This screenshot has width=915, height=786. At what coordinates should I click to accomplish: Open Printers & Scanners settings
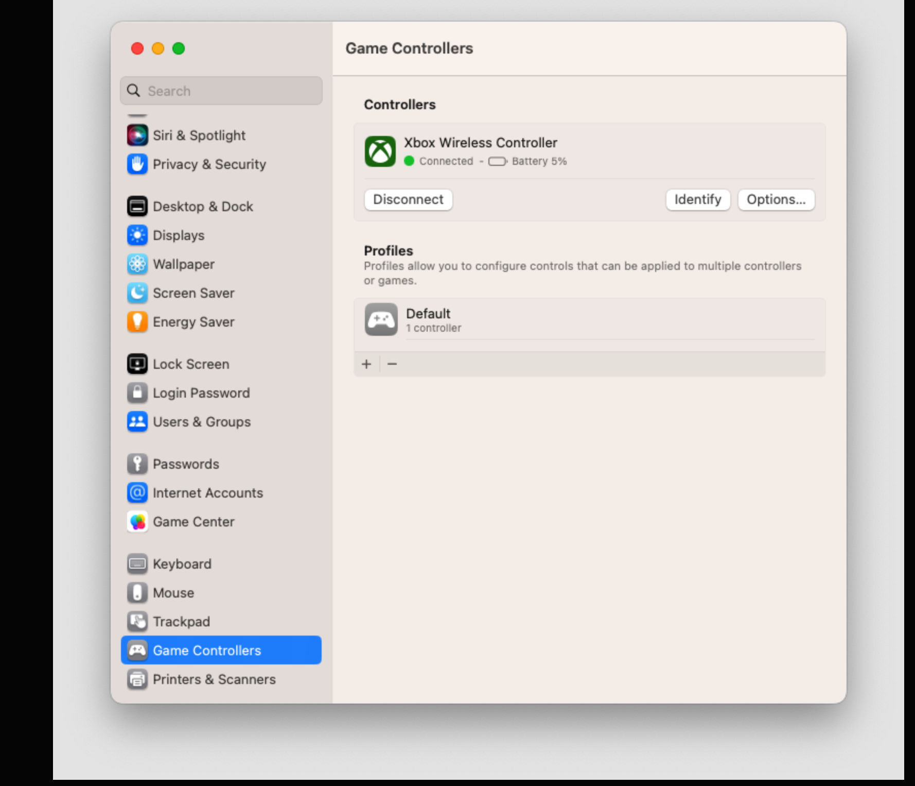[x=221, y=679]
